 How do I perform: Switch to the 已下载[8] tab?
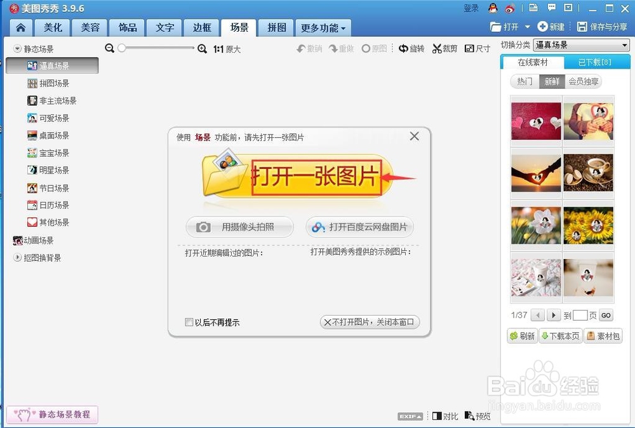594,62
